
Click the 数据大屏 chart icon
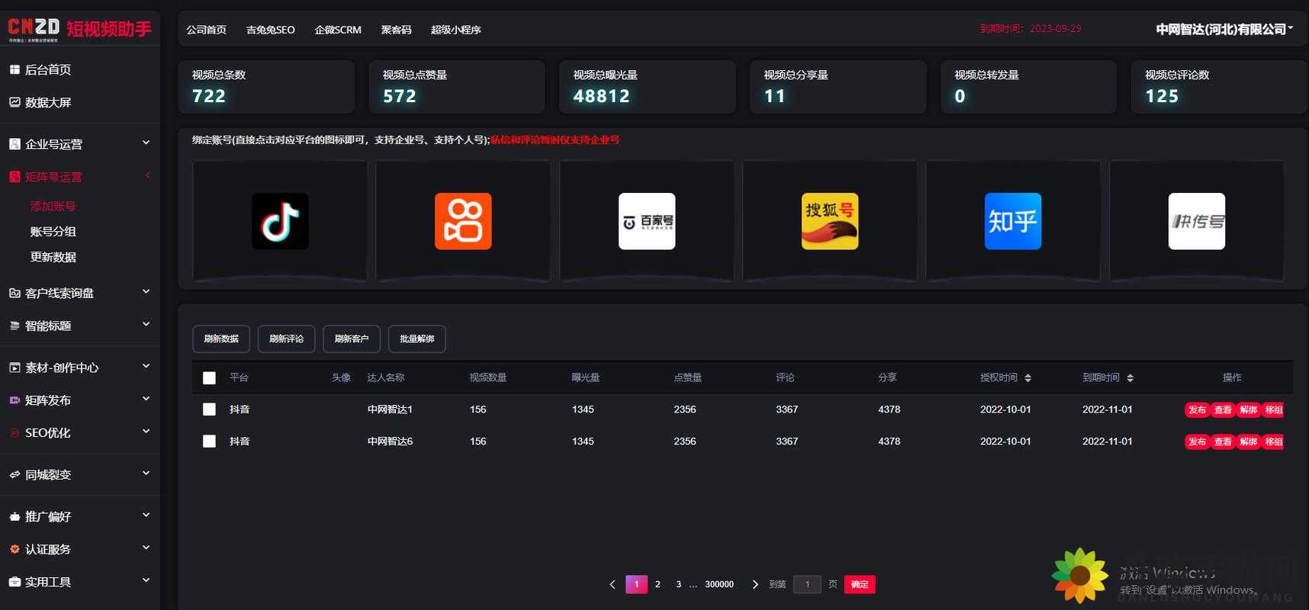click(14, 102)
